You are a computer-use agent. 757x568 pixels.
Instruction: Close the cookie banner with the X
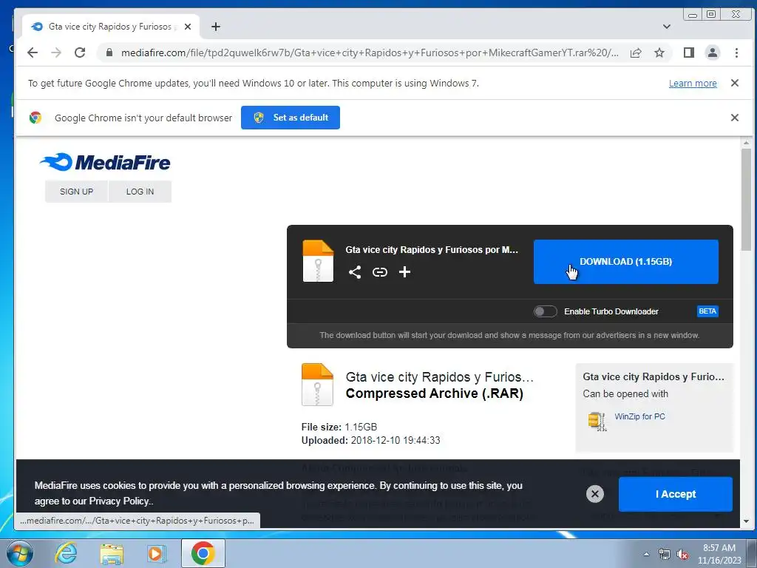[x=595, y=493]
